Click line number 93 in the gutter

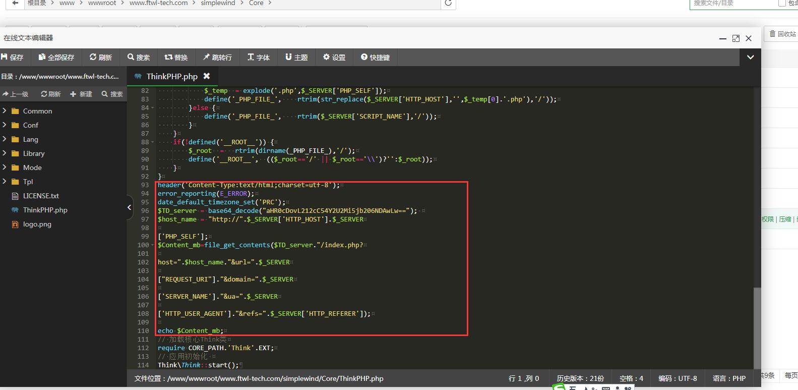coord(145,185)
